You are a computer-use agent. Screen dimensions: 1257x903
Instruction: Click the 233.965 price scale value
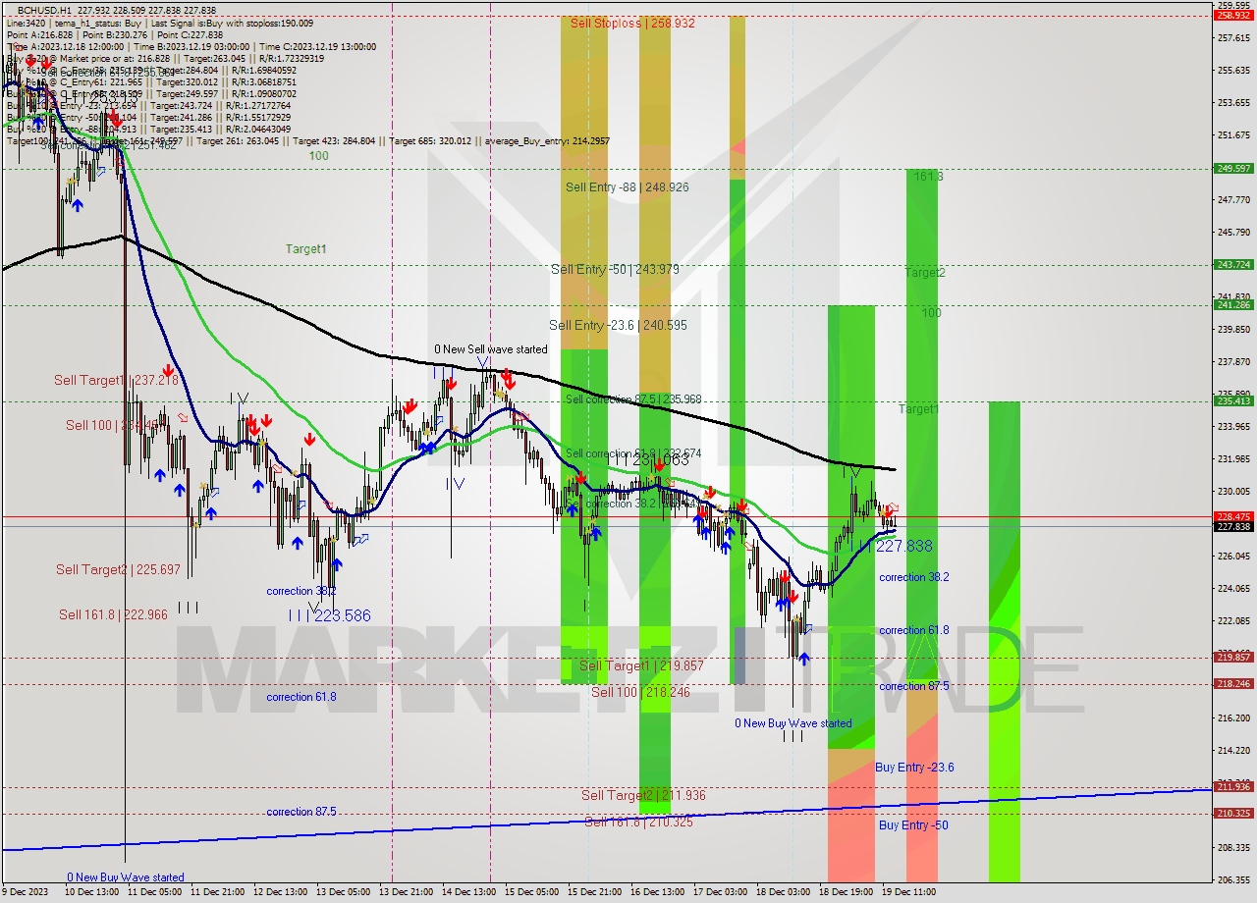[1233, 426]
